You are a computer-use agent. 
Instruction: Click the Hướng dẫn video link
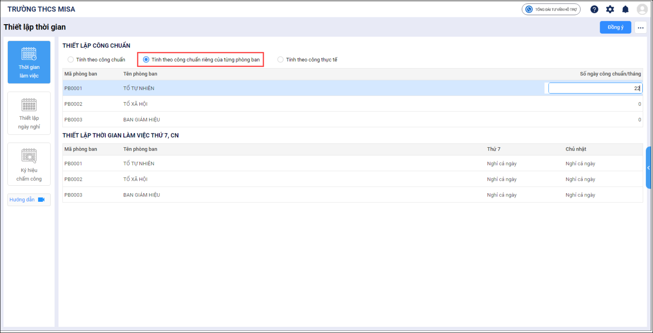point(29,200)
